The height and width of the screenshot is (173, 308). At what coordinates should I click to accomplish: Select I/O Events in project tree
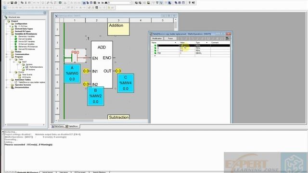(x=26, y=77)
